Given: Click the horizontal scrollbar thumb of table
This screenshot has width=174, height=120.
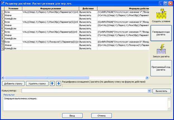Looking at the screenshot, I should [47, 78].
